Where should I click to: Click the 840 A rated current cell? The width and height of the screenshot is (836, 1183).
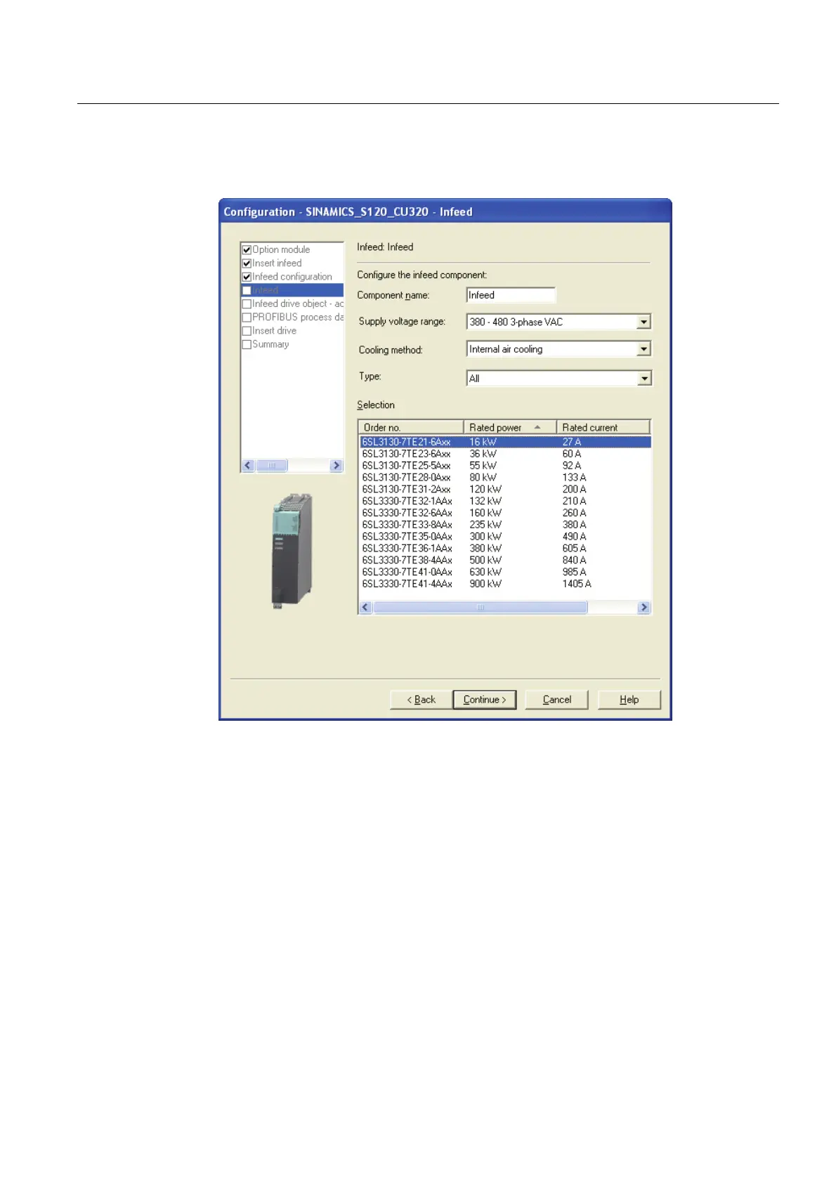[574, 561]
